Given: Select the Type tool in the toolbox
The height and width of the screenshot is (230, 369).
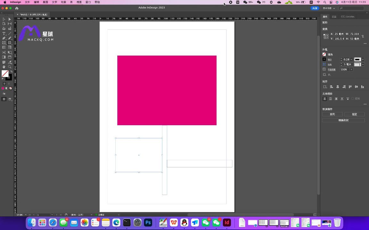Looking at the screenshot, I should [4, 34].
